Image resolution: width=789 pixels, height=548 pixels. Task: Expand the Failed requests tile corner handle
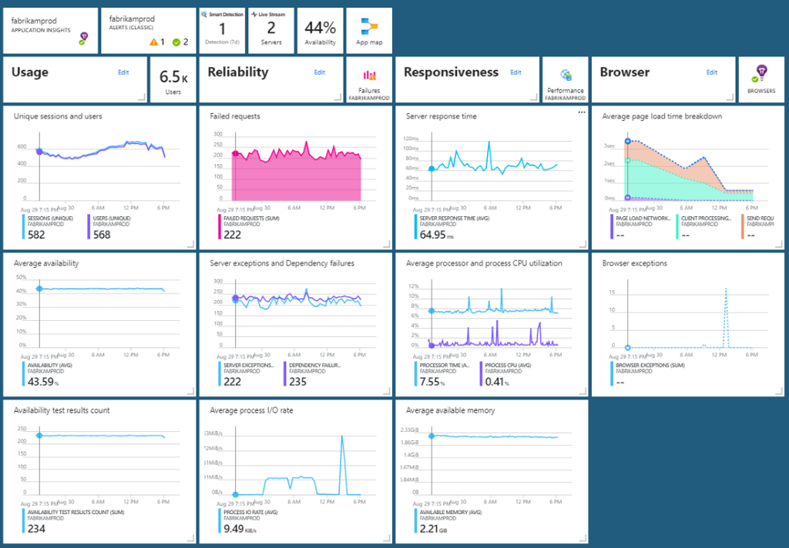click(385, 243)
